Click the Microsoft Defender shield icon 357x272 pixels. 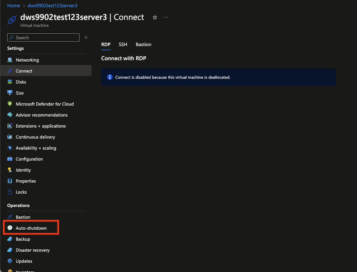point(10,104)
